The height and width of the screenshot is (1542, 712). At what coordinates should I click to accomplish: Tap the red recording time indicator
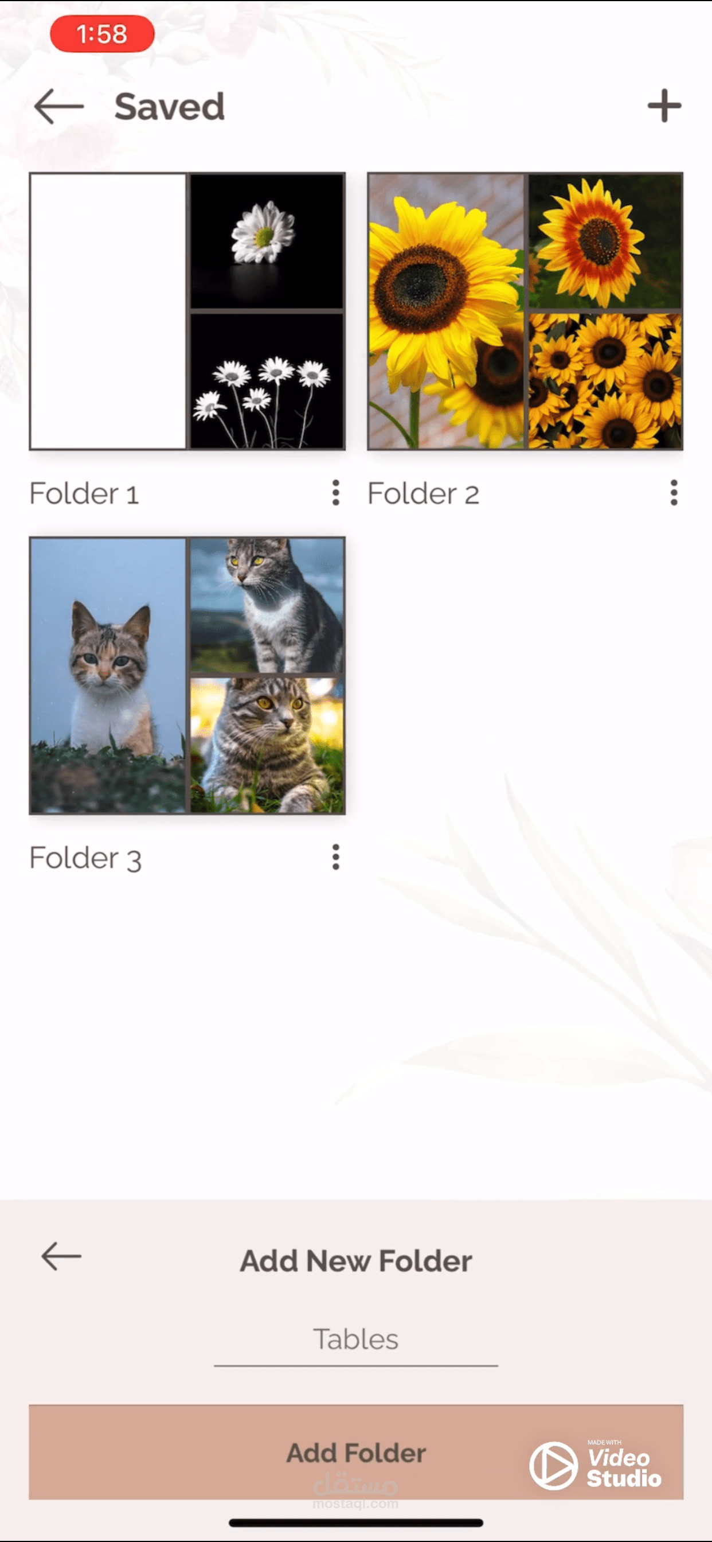(102, 34)
